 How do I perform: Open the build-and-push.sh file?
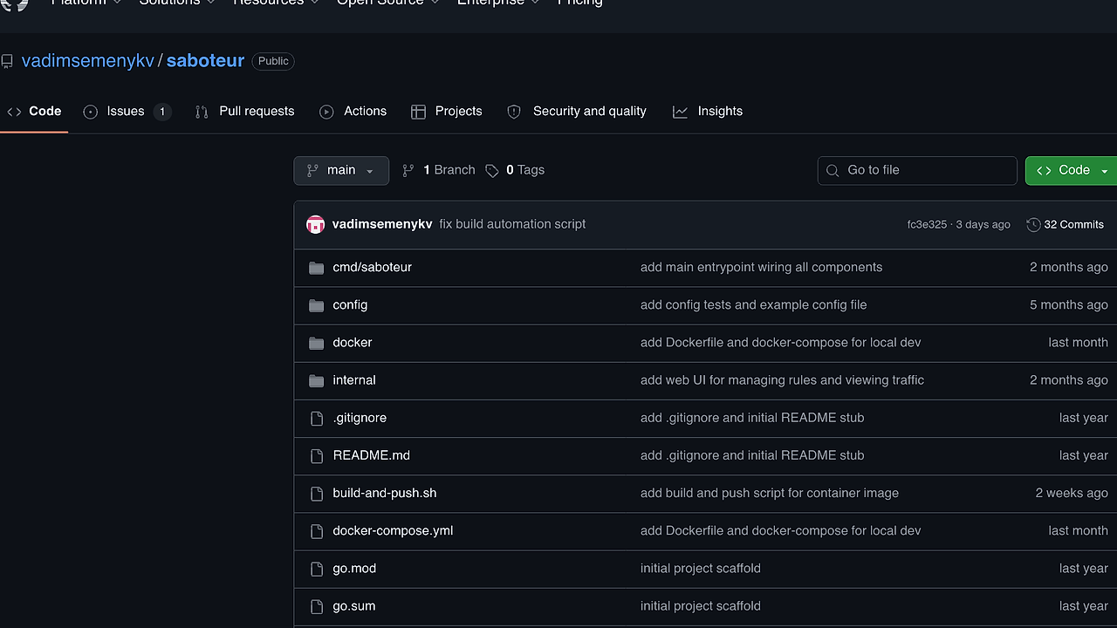[385, 492]
